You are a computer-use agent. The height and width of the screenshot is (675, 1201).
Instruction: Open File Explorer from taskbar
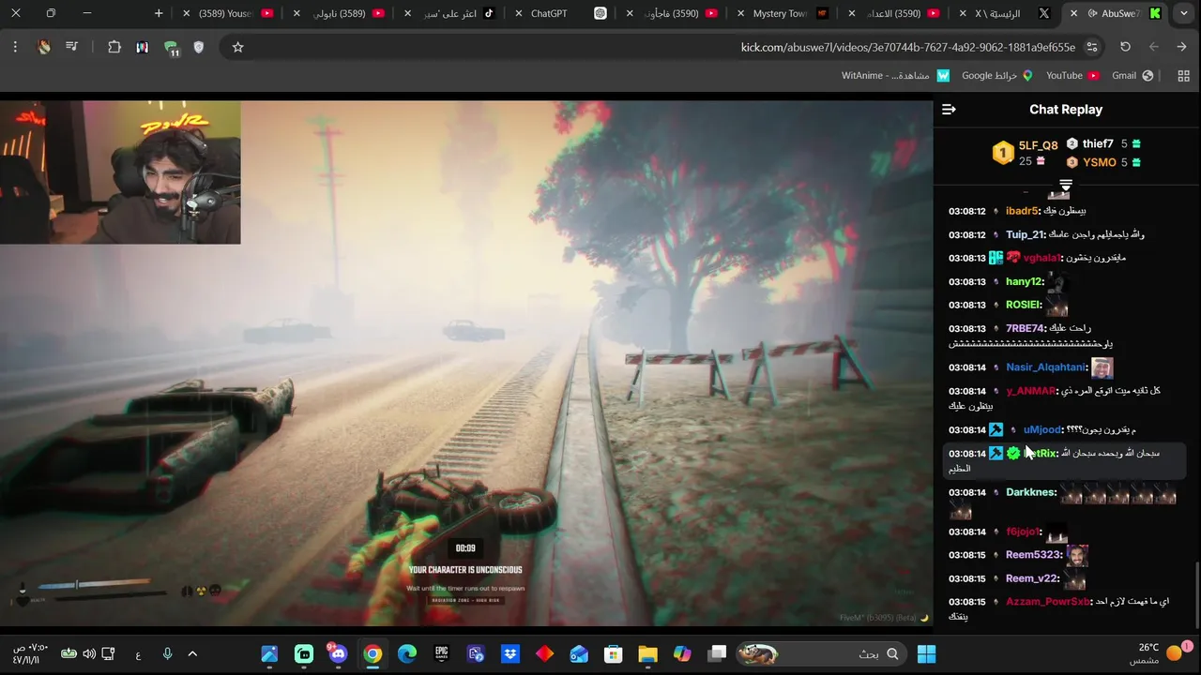tap(647, 653)
